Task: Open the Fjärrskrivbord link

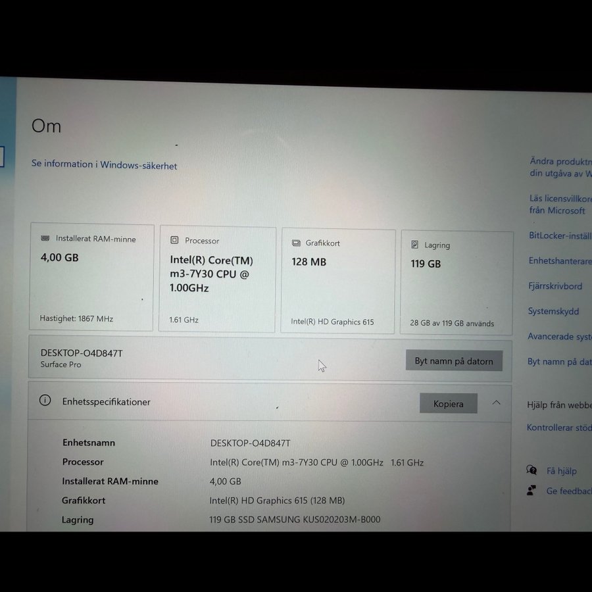Action: pyautogui.click(x=555, y=286)
